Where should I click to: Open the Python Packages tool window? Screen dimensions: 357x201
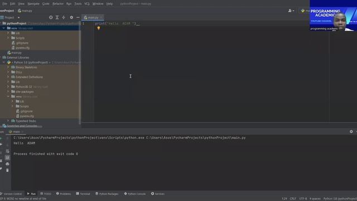tap(107, 194)
